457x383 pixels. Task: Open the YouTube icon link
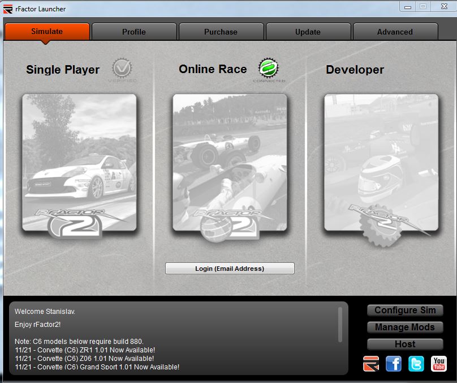pos(439,364)
